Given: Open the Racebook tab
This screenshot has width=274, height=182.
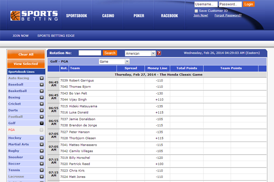Looking at the screenshot, I should [x=169, y=16].
